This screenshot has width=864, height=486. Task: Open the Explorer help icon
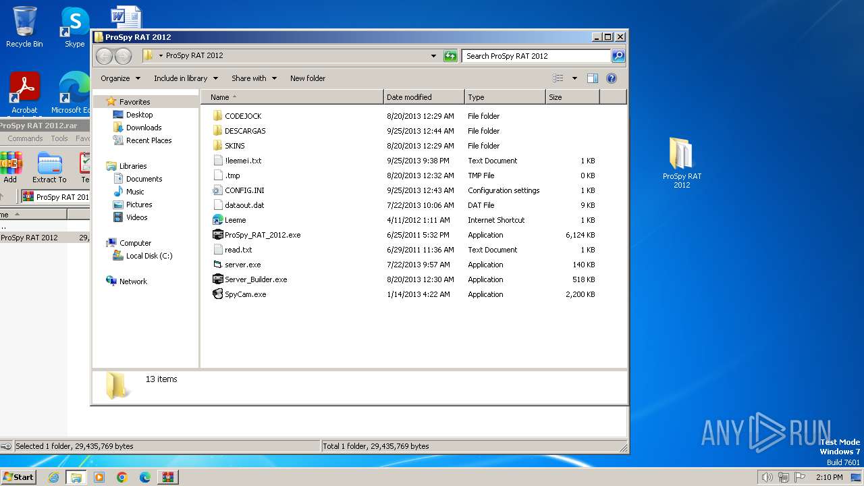[612, 78]
